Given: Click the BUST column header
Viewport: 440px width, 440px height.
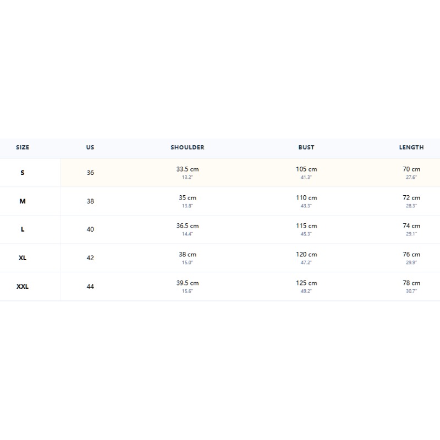Looking at the screenshot, I should (x=306, y=147).
